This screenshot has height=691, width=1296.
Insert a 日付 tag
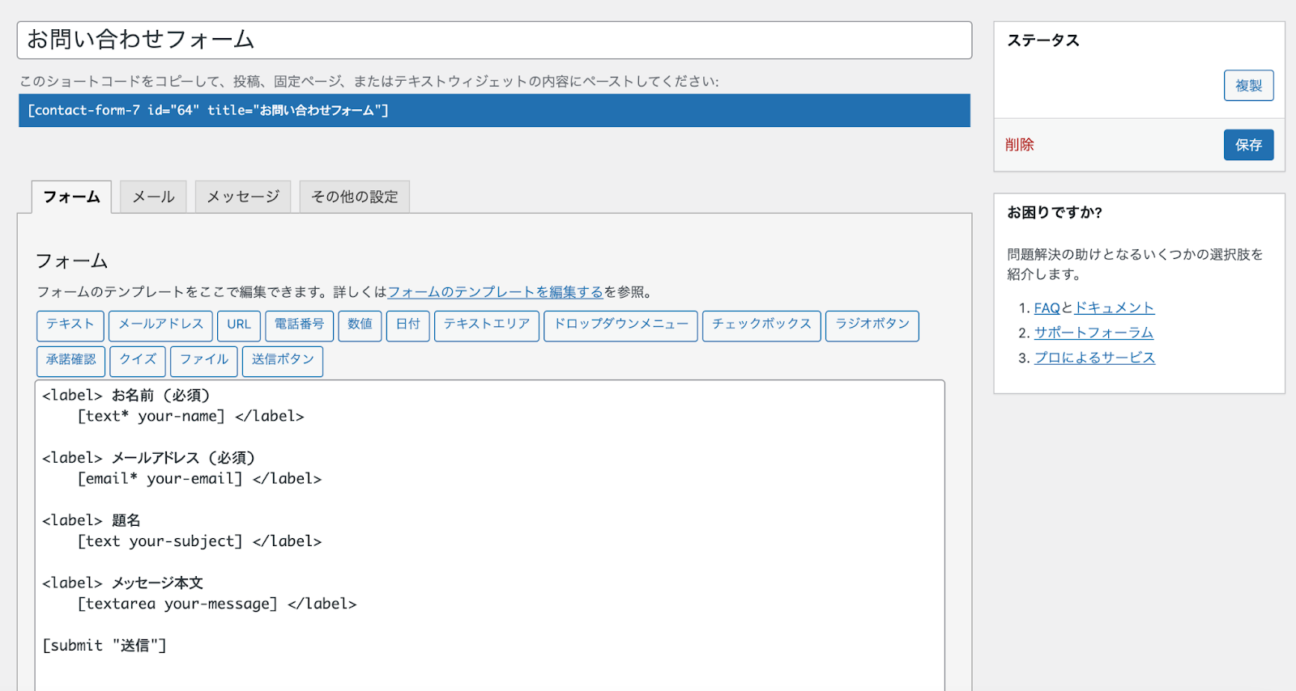click(408, 325)
